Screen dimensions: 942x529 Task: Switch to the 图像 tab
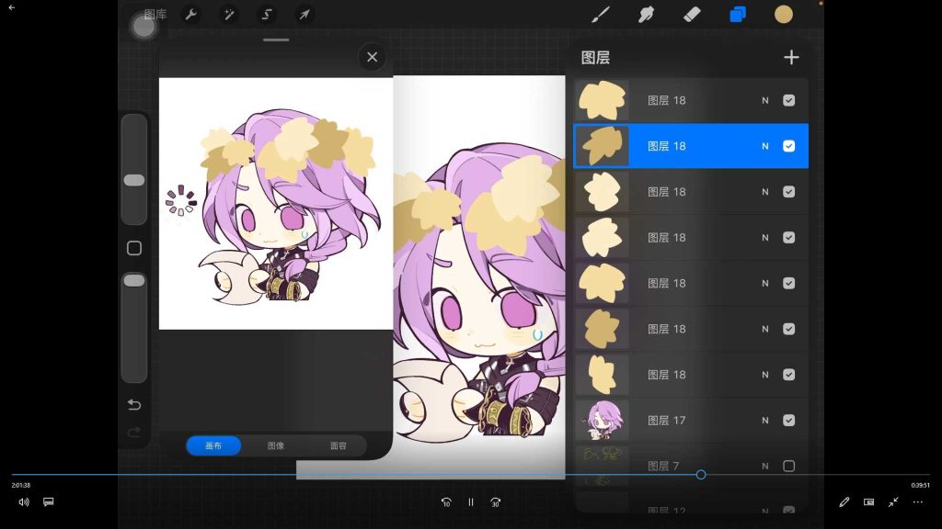(276, 445)
